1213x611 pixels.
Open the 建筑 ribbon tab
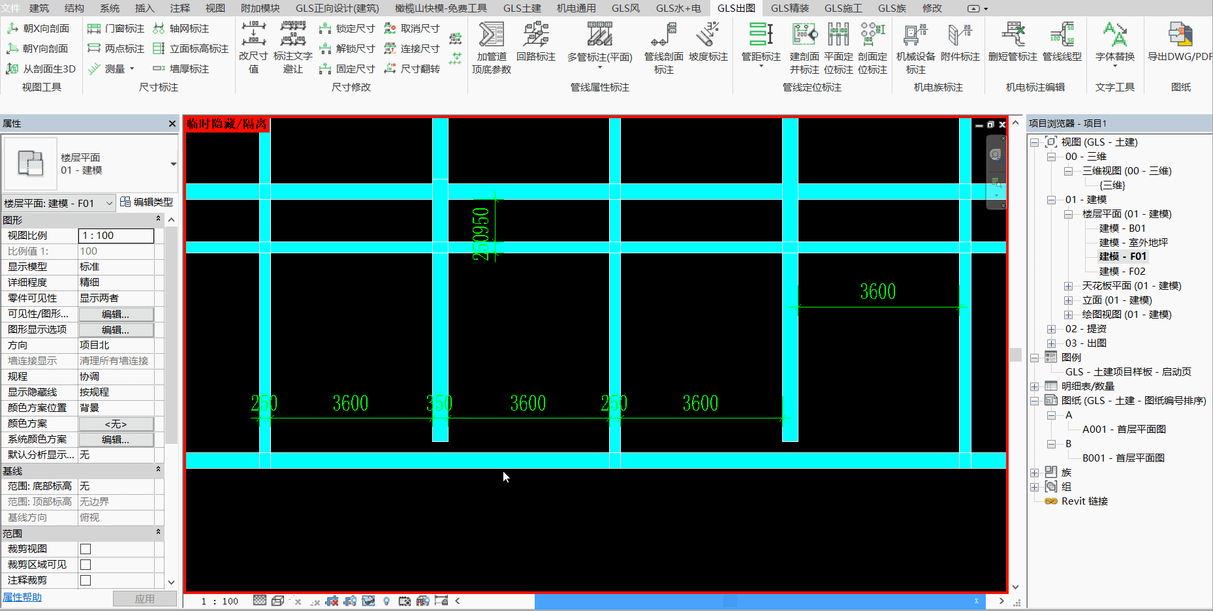(39, 8)
